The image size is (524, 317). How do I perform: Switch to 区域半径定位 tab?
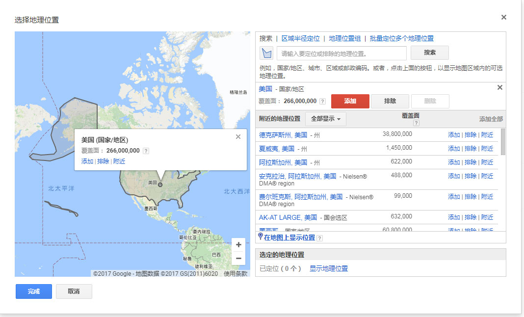click(300, 38)
